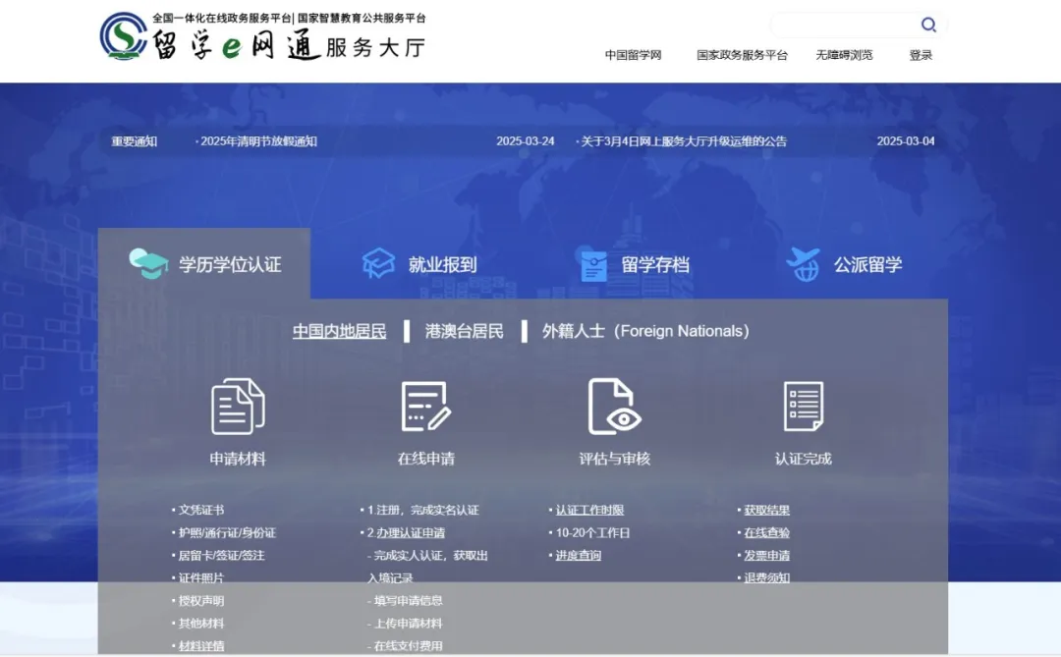1061x657 pixels.
Task: Open 中国留学网 from the top menu
Action: tap(634, 55)
